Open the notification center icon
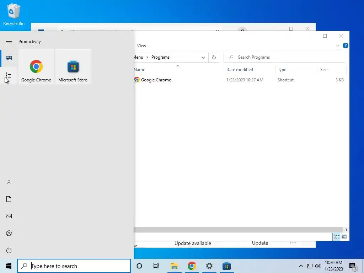The height and width of the screenshot is (273, 364). (353, 266)
